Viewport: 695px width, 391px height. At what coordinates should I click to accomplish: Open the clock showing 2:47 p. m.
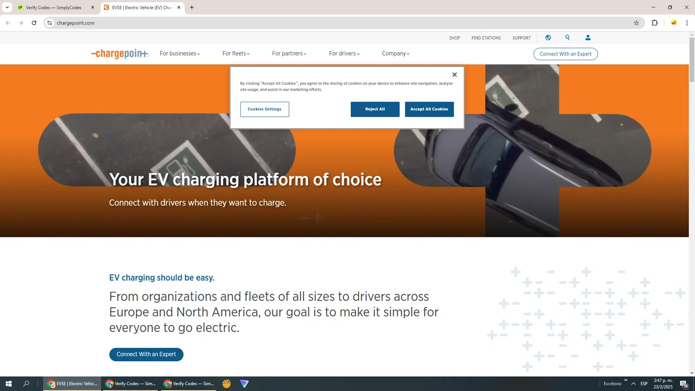pyautogui.click(x=663, y=384)
